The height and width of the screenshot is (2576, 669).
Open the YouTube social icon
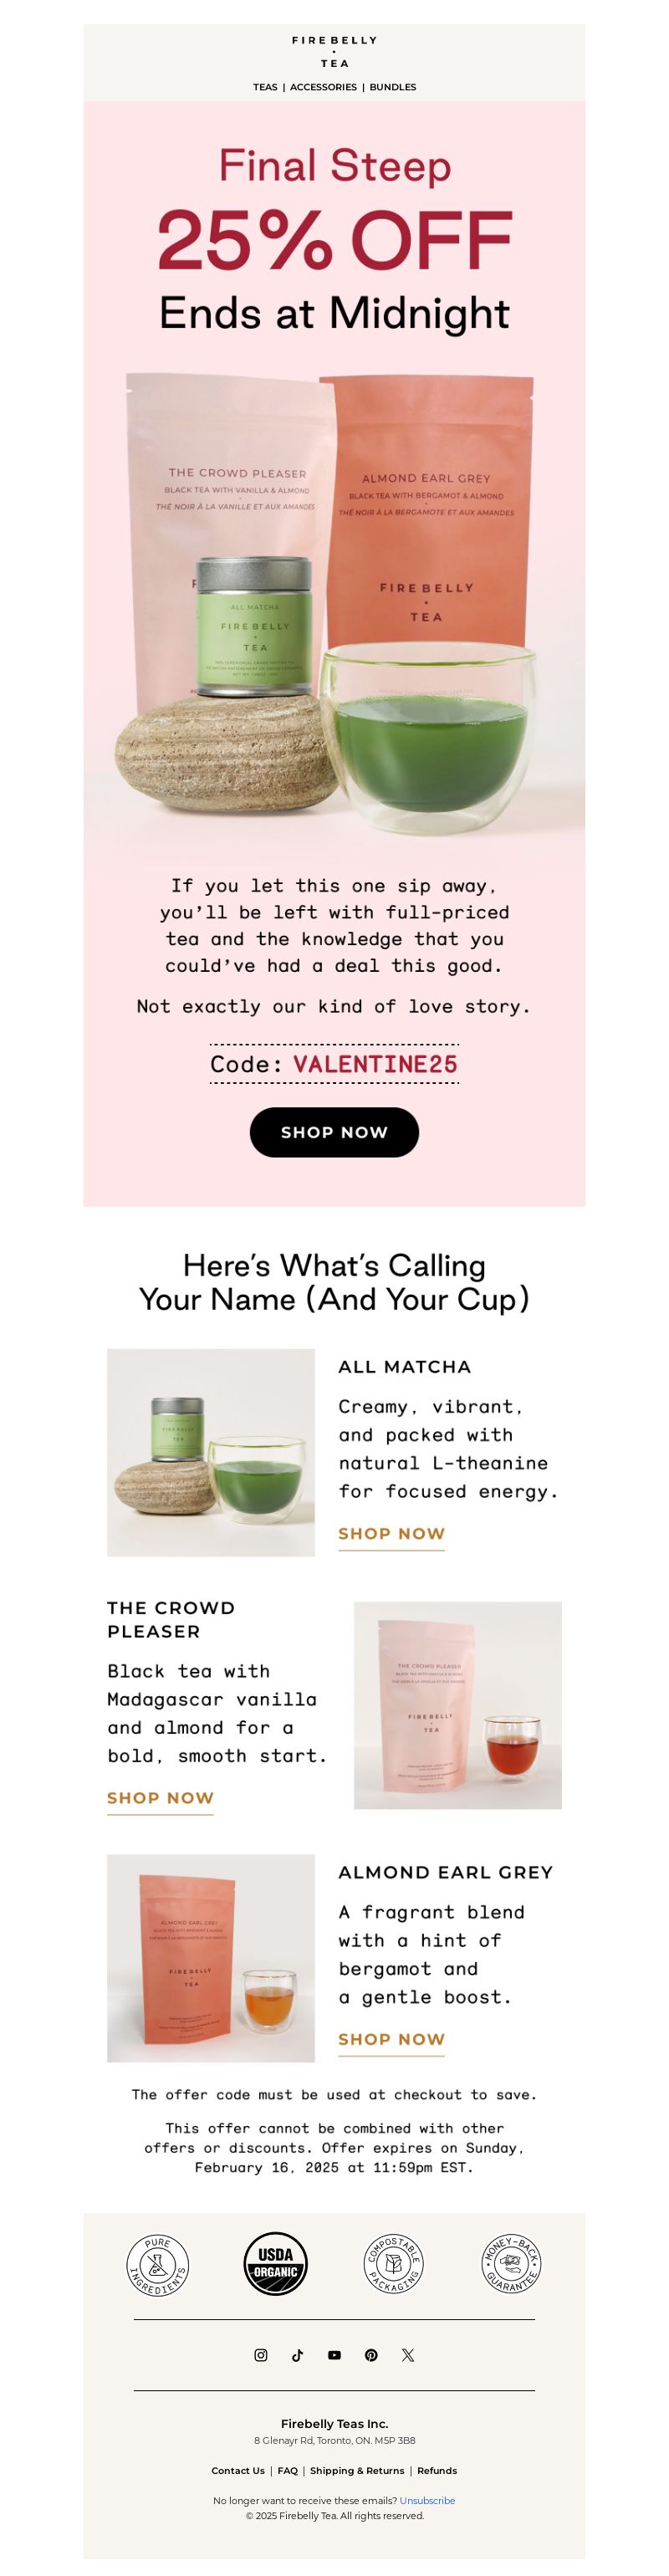click(x=334, y=2354)
